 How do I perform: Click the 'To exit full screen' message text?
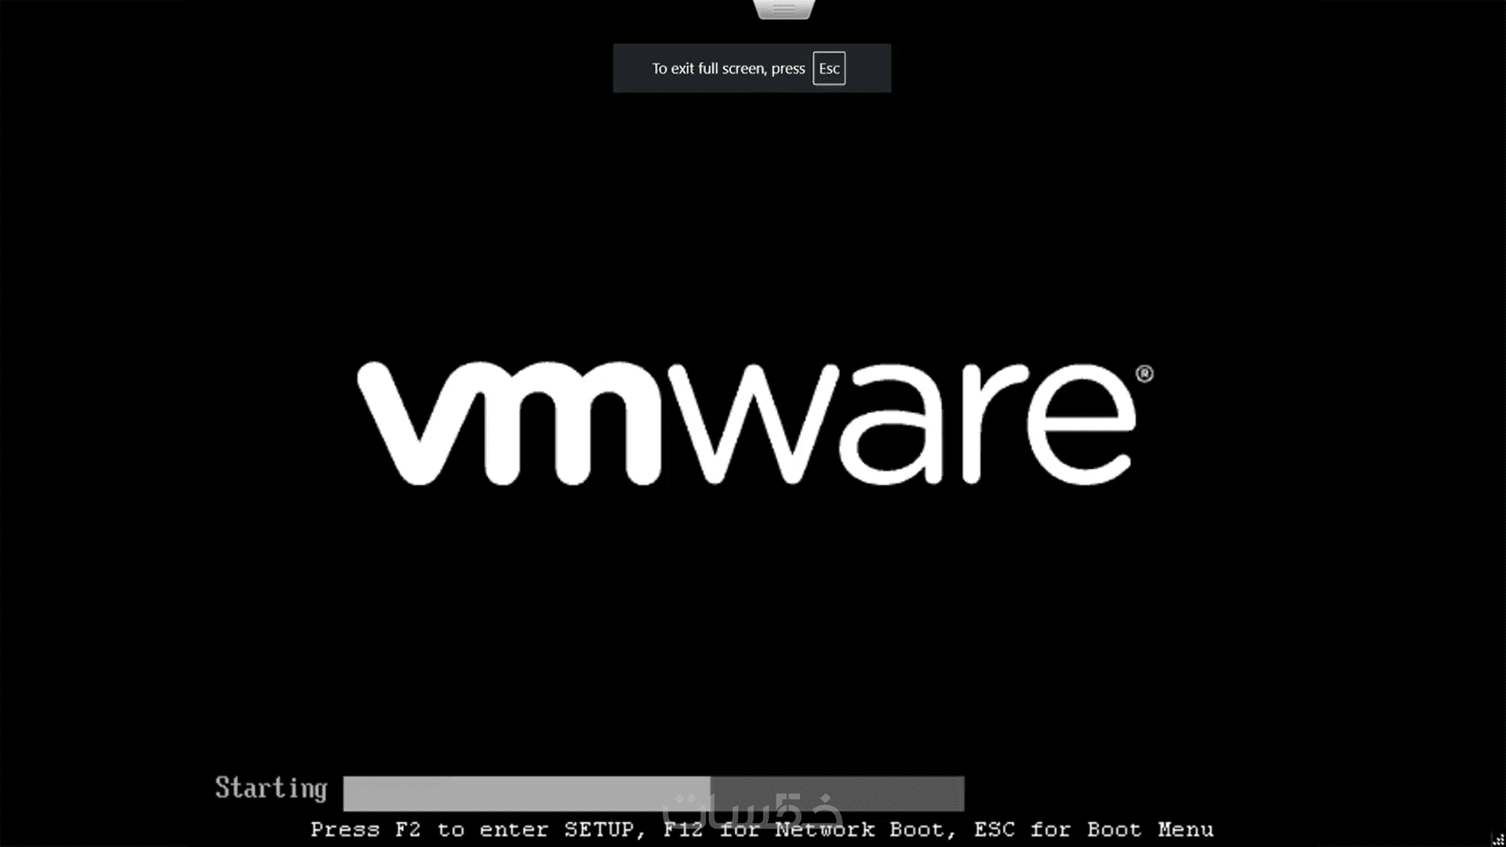coord(728,68)
